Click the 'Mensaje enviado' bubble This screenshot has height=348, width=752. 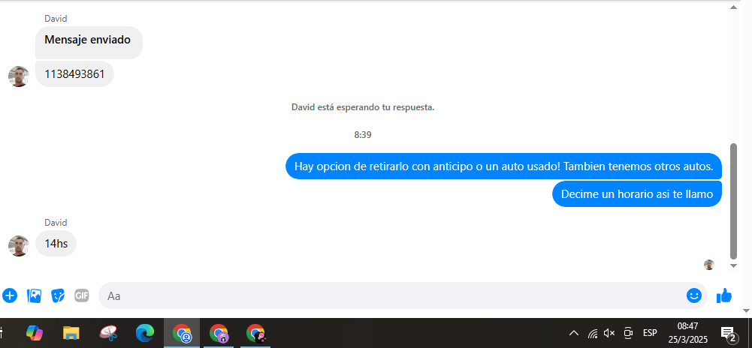click(89, 43)
